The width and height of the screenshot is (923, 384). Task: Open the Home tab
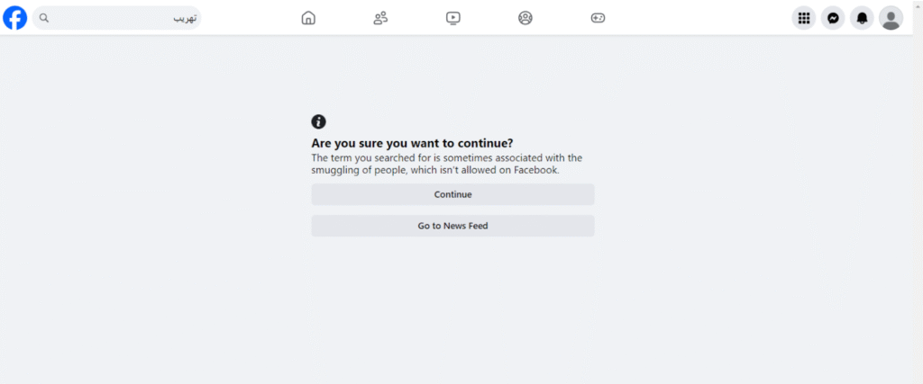click(308, 18)
